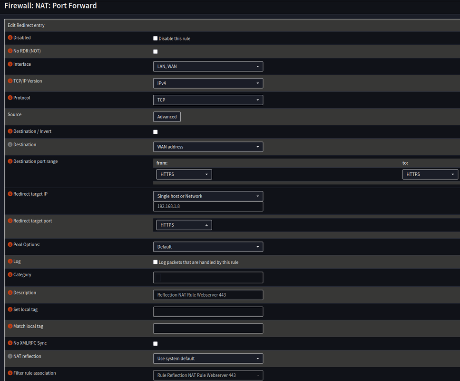Image resolution: width=460 pixels, height=381 pixels.
Task: Click the Filter rule association info icon
Action: pos(10,373)
